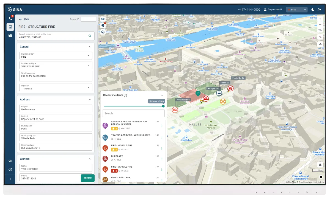Click the CREATE button

[87, 178]
